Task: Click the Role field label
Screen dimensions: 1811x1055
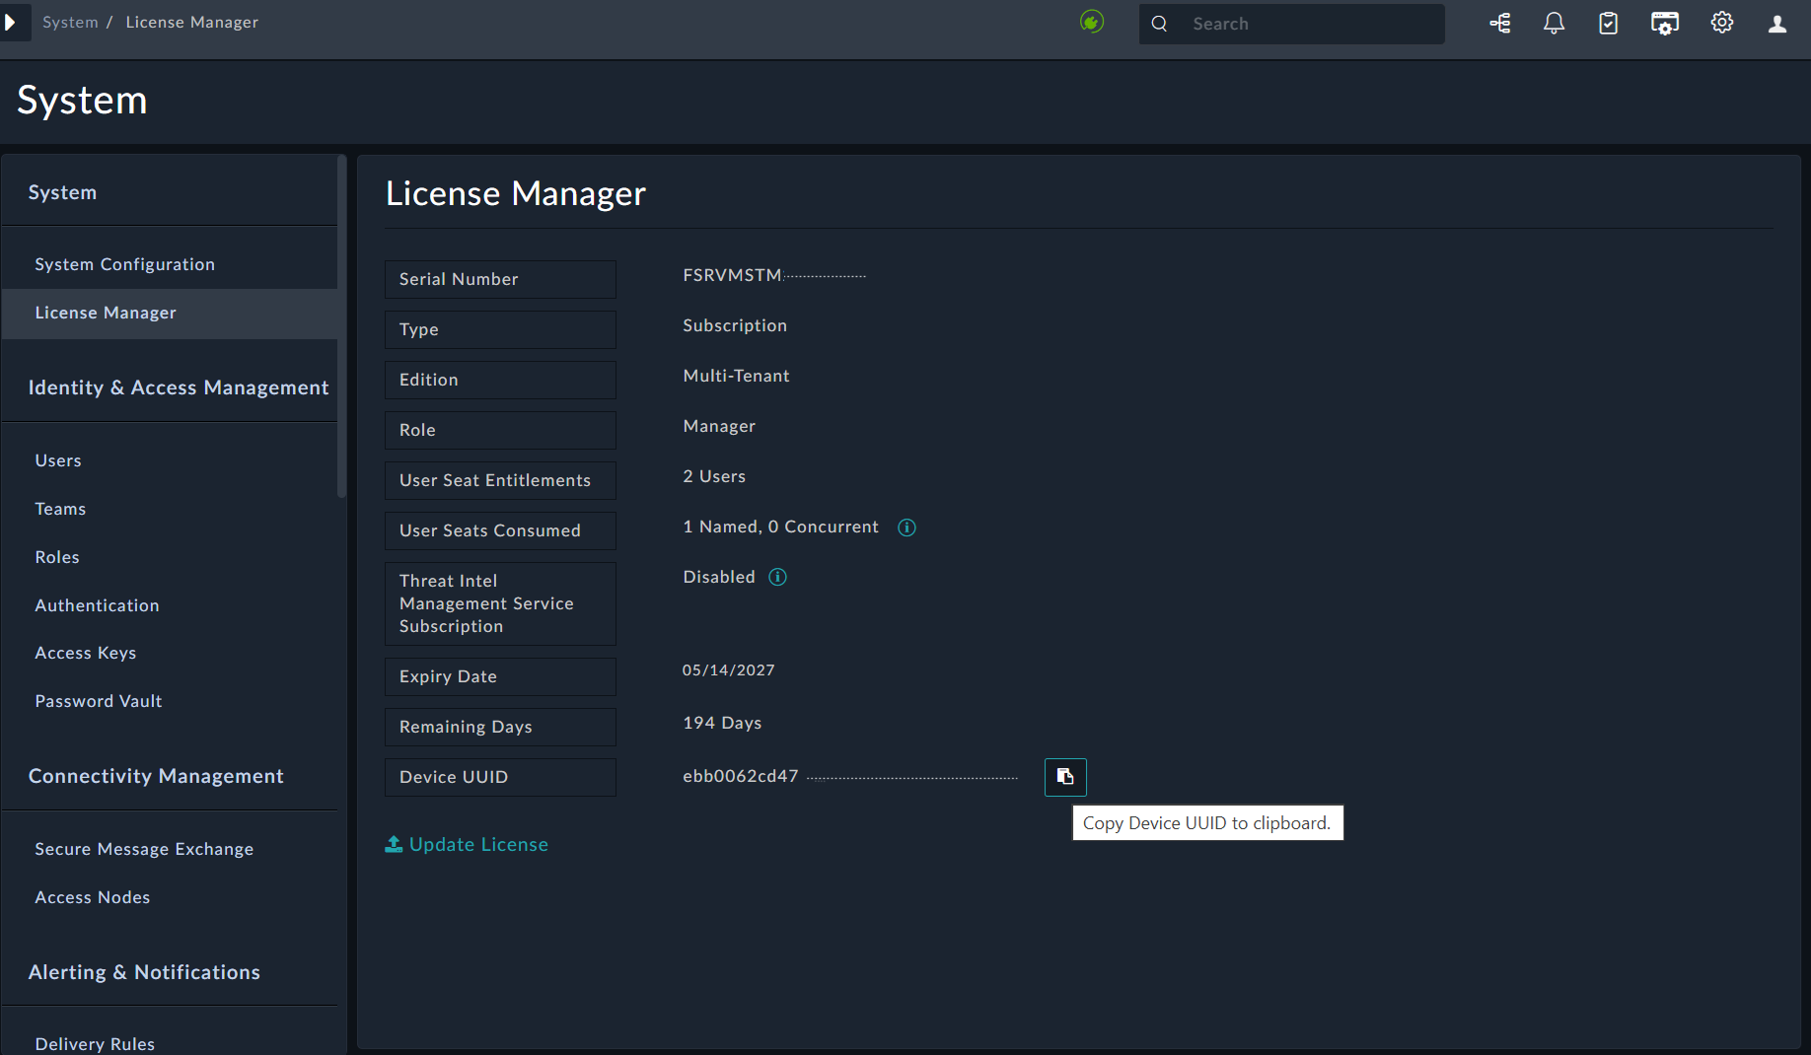Action: tap(500, 430)
